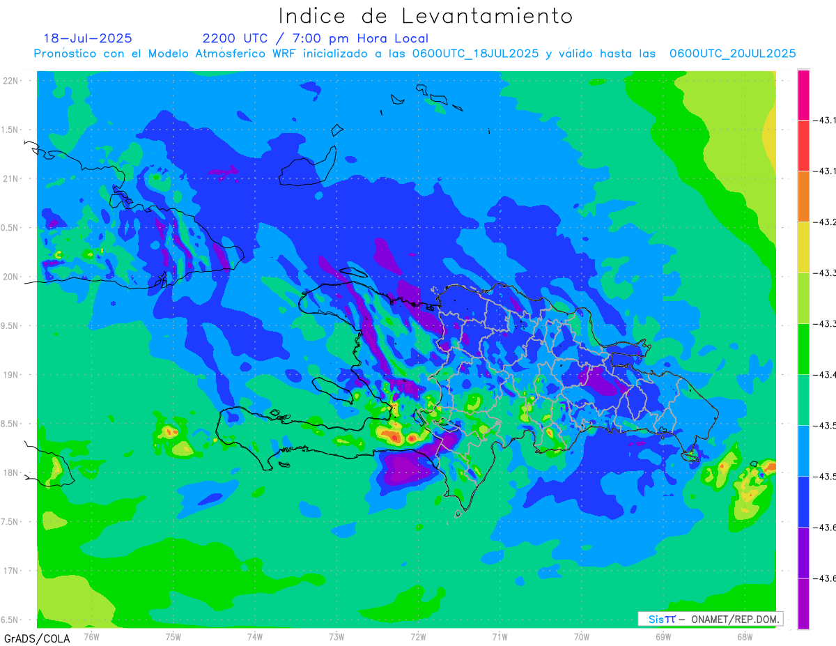This screenshot has height=646, width=836.
Task: Select the red swatch in the color bar
Action: tap(803, 146)
